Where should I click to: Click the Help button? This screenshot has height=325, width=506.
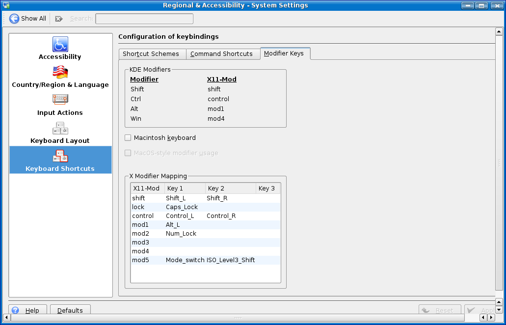[27, 310]
